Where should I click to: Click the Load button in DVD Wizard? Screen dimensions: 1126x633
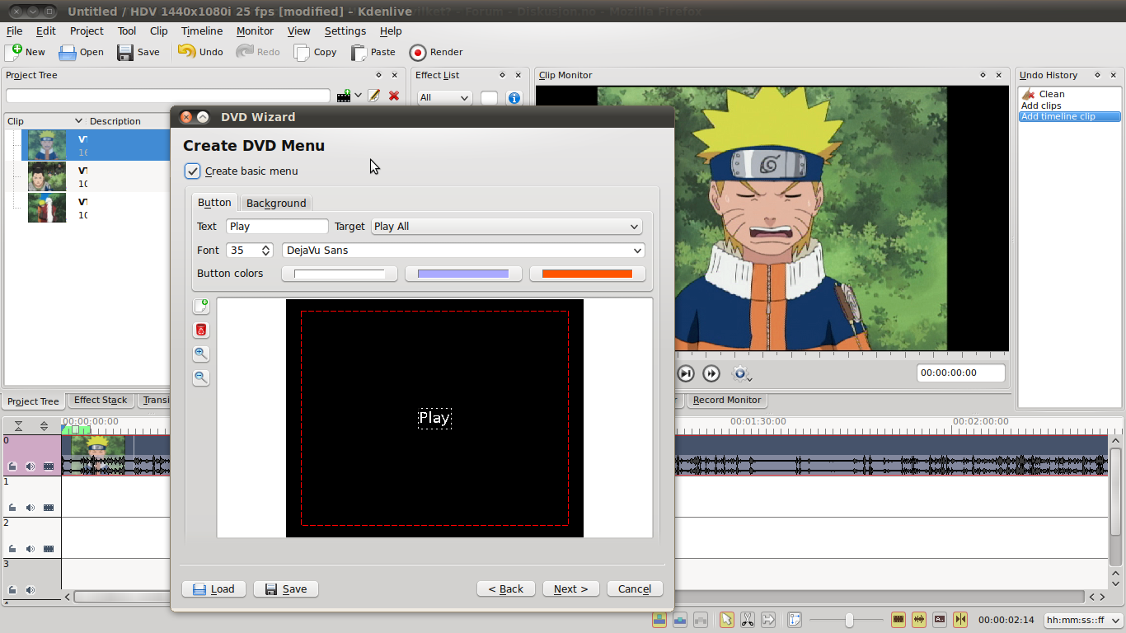213,589
